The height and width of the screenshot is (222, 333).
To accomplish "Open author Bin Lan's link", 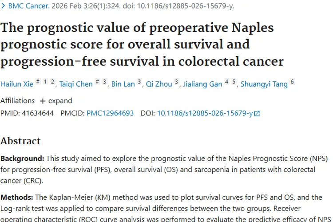I will coord(123,84).
